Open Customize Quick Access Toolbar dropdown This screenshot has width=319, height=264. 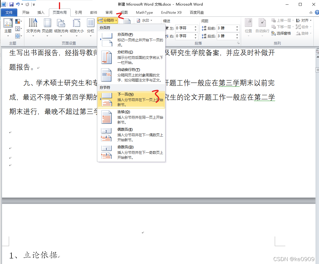[x=34, y=4]
